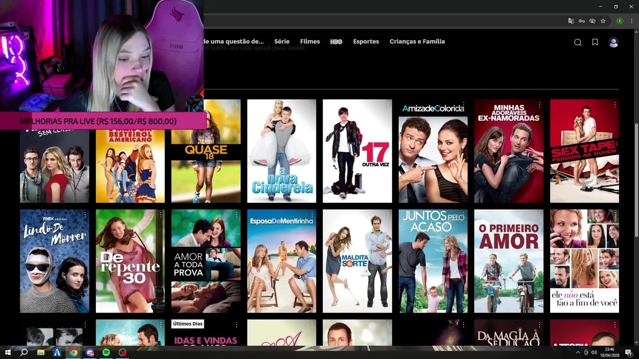Screen dimensions: 639x359
Task: Open options dots on Sex Tape poster
Action: click(615, 105)
